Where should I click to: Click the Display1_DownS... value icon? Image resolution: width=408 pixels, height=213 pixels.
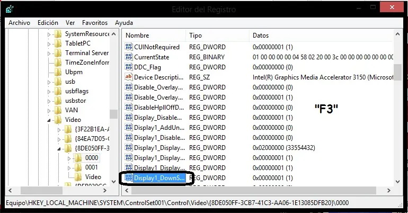click(129, 178)
